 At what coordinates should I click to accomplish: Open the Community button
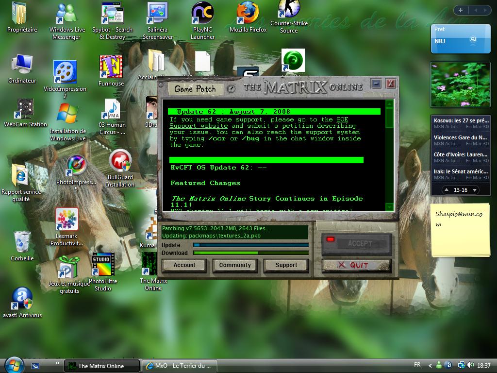[x=235, y=265]
